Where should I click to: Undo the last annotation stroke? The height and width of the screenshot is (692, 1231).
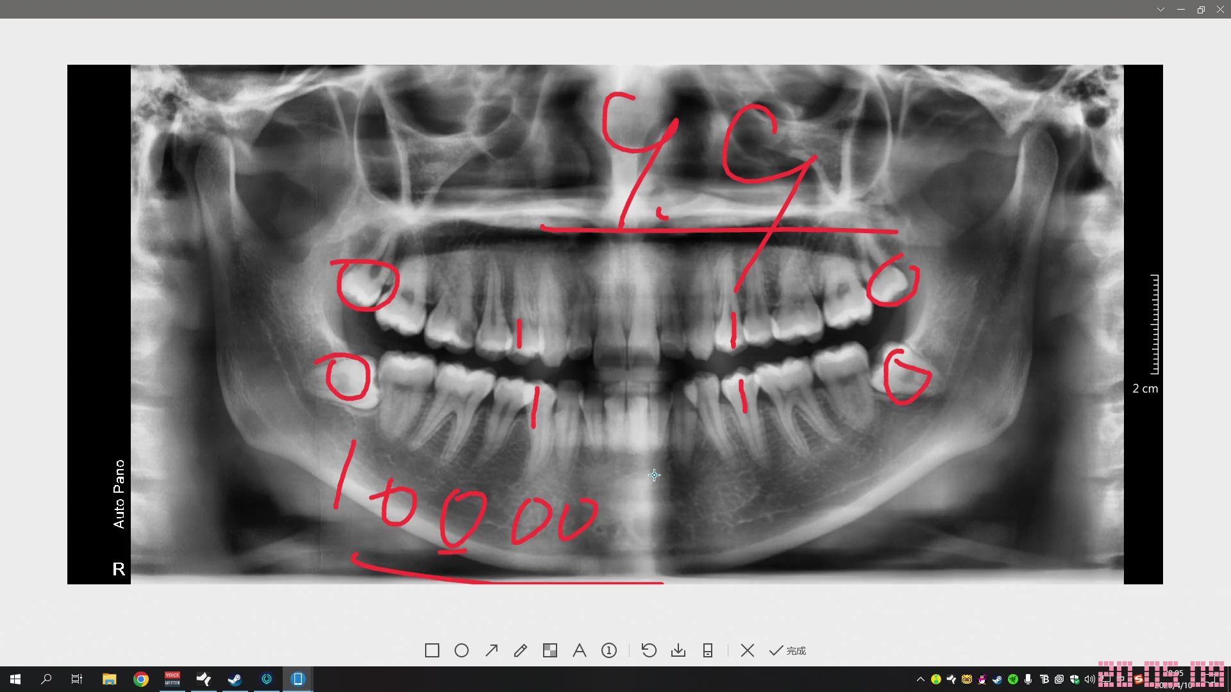(649, 650)
